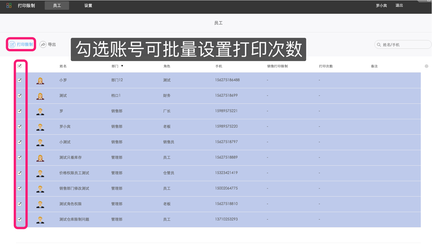Uncheck the checkbox for 测试只看库存
This screenshot has width=432, height=245.
pos(19,158)
